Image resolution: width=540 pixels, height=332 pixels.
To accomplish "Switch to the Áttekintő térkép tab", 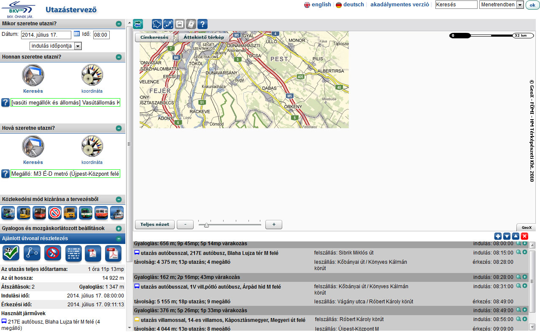I will 204,37.
